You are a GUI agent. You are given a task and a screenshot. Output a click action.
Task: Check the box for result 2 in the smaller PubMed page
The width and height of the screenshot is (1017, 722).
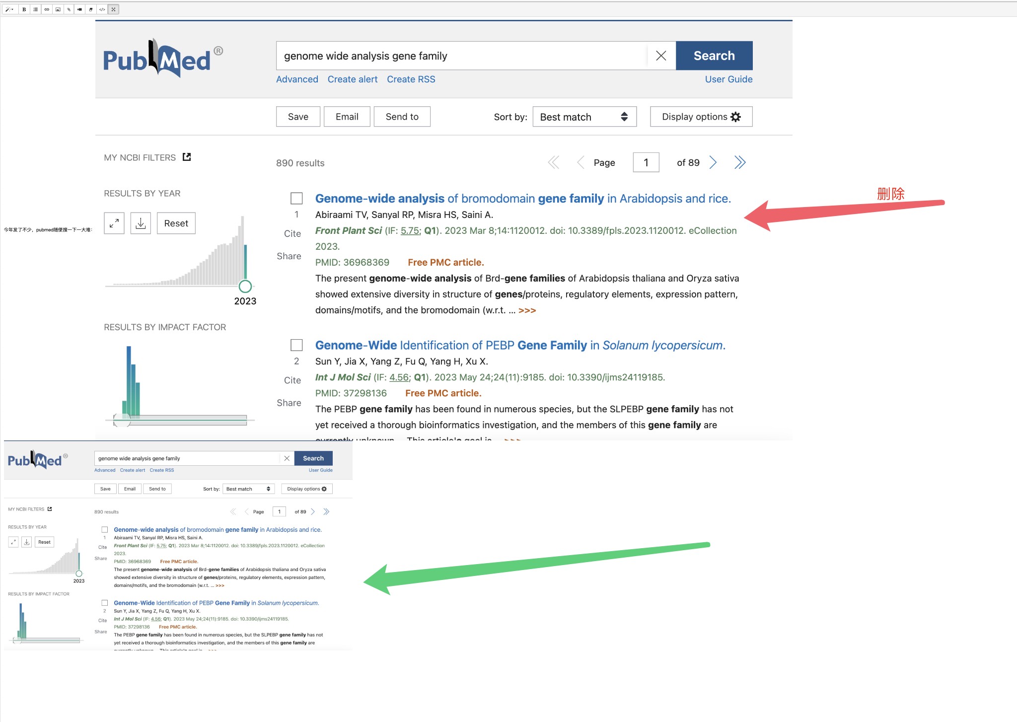pyautogui.click(x=105, y=603)
